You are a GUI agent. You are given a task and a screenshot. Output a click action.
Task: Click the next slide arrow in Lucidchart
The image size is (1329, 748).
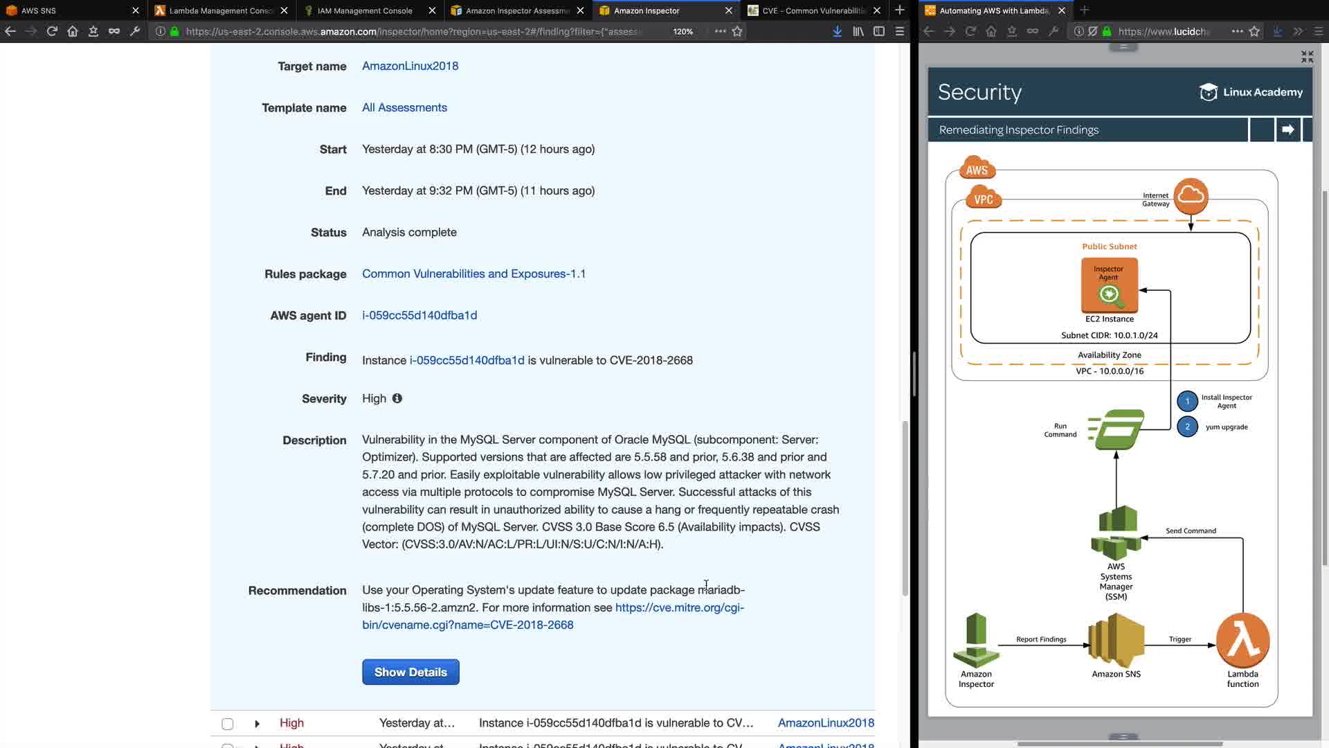pos(1287,130)
